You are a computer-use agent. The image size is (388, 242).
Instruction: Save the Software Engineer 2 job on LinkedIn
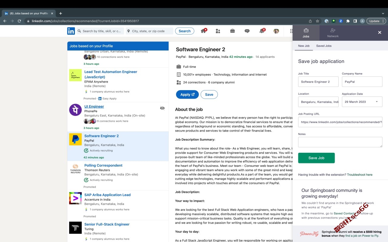coord(209,94)
